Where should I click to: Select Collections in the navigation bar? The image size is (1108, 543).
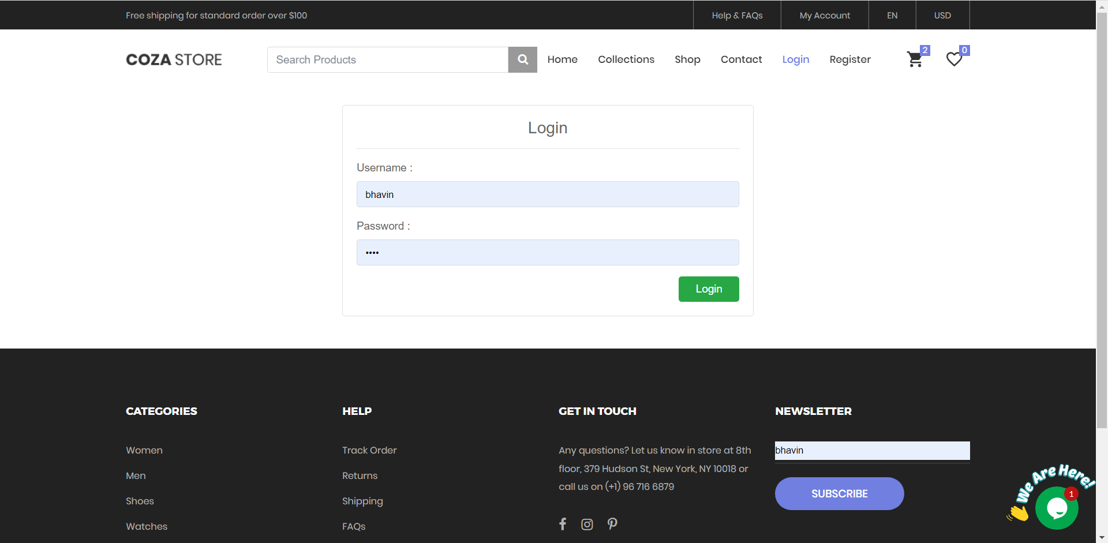click(626, 59)
